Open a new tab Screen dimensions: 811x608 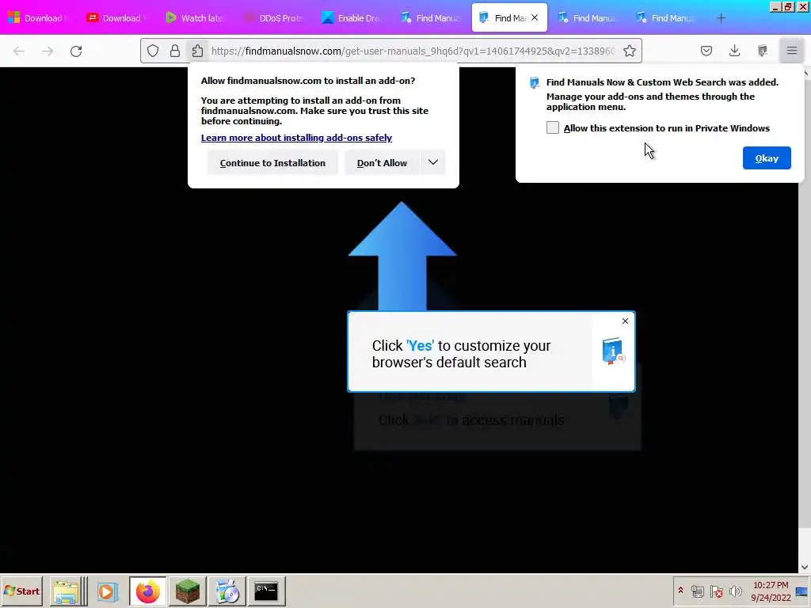coord(721,18)
